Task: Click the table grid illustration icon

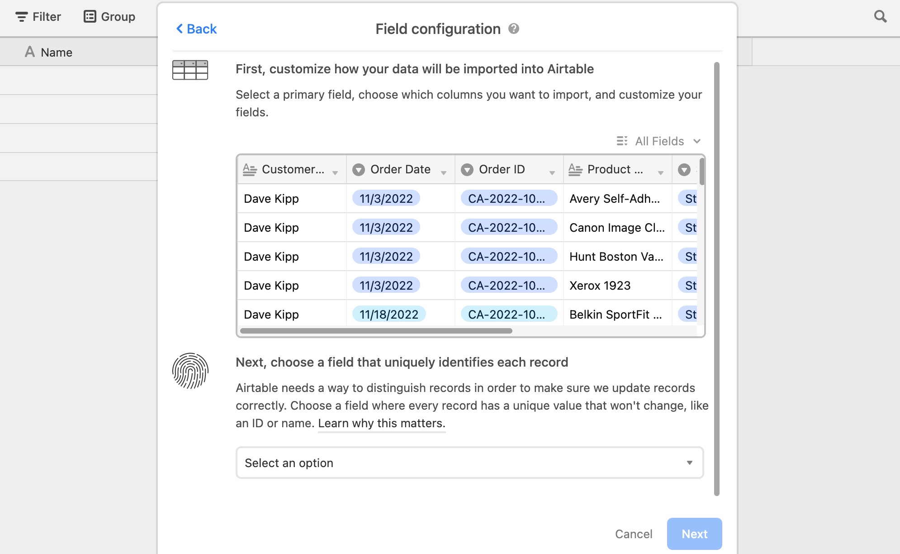Action: click(190, 70)
